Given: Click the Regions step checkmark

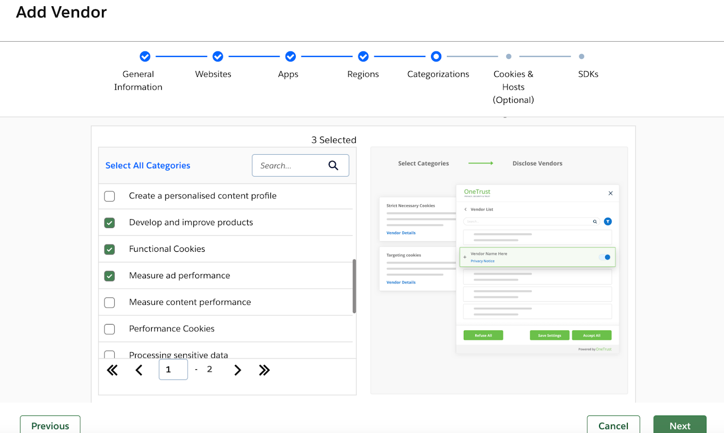Looking at the screenshot, I should coord(363,56).
